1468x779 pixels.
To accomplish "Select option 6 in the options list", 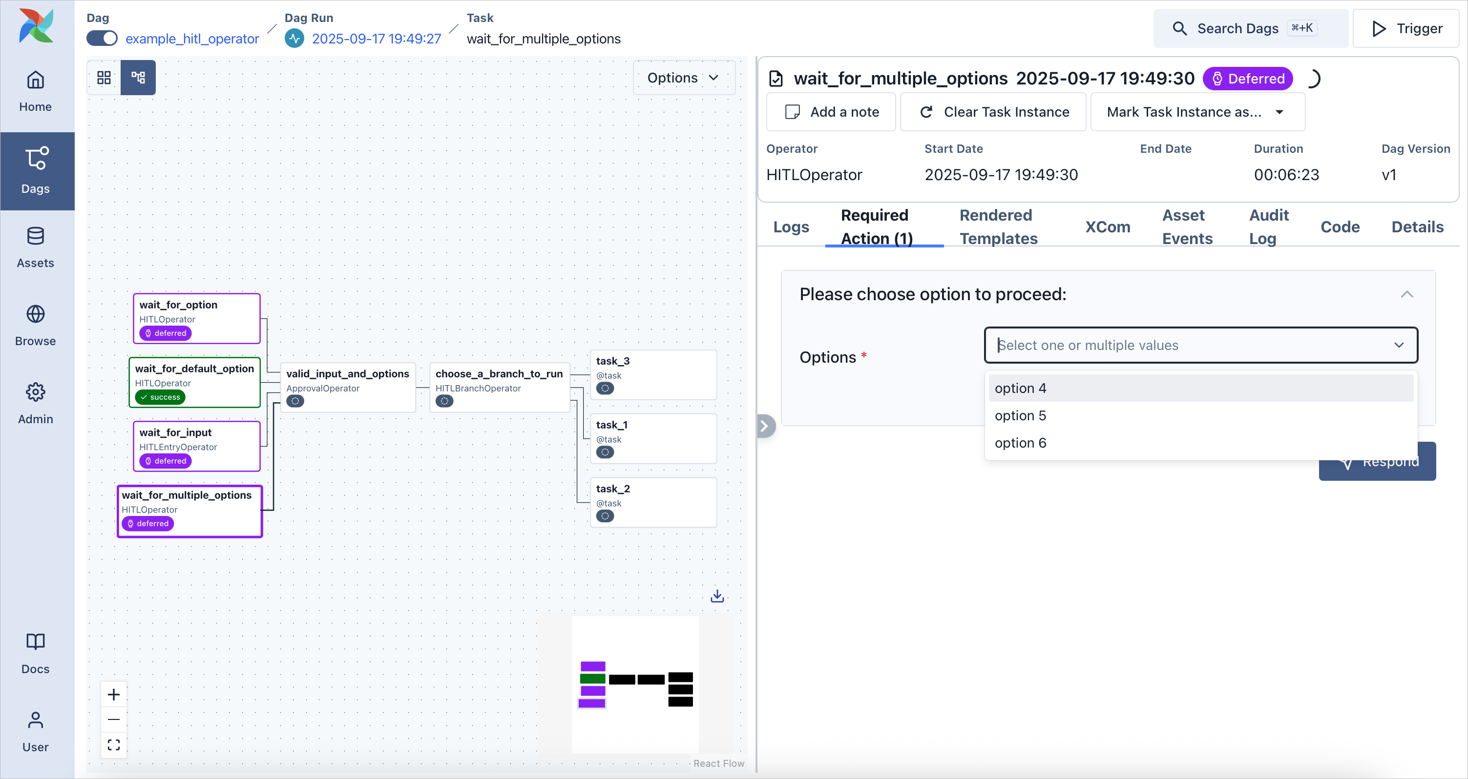I will click(x=1021, y=443).
